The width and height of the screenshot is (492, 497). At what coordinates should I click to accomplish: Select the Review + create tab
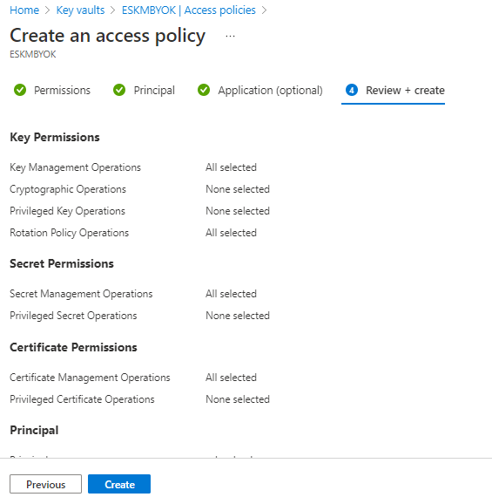coord(394,91)
